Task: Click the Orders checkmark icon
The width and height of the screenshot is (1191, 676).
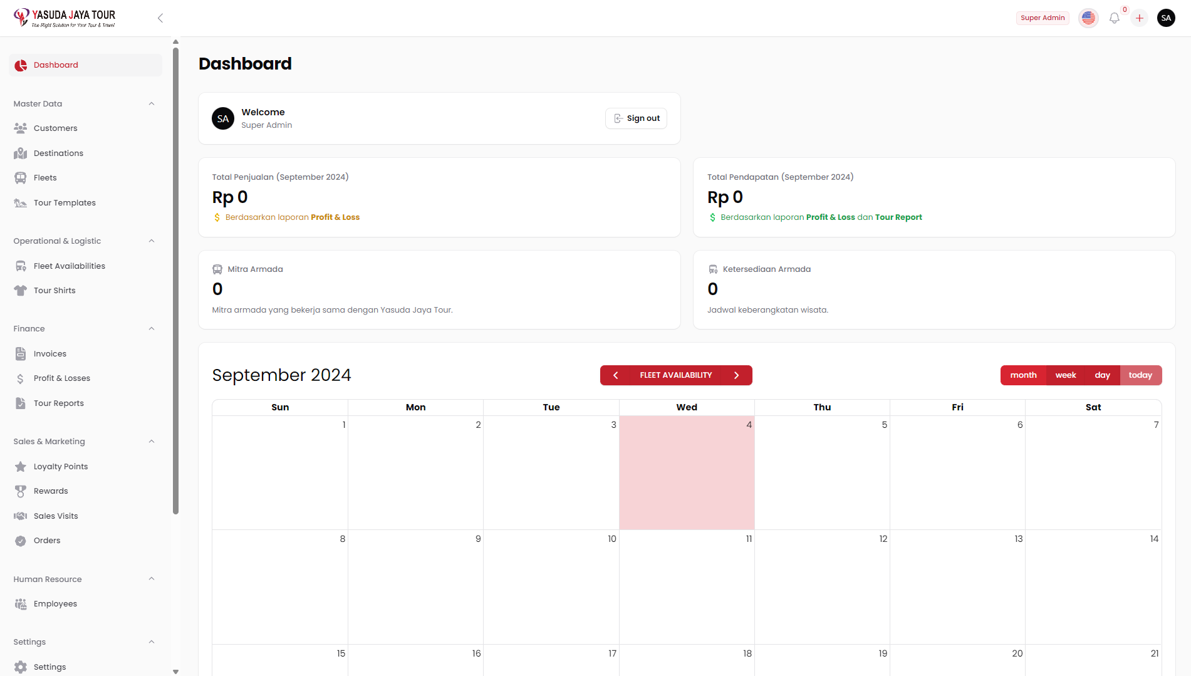Action: [x=21, y=541]
